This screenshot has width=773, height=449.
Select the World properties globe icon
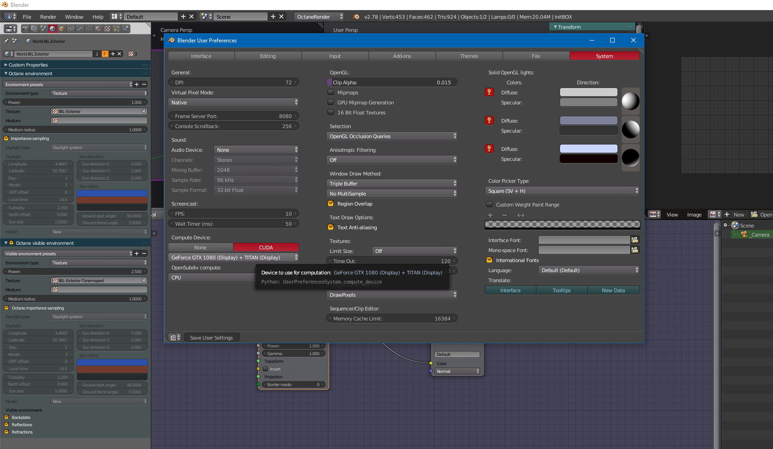[x=52, y=29]
